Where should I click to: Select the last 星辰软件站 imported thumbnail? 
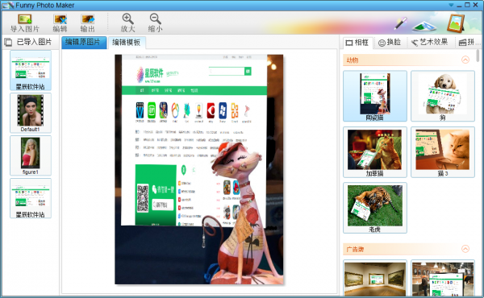pyautogui.click(x=31, y=198)
